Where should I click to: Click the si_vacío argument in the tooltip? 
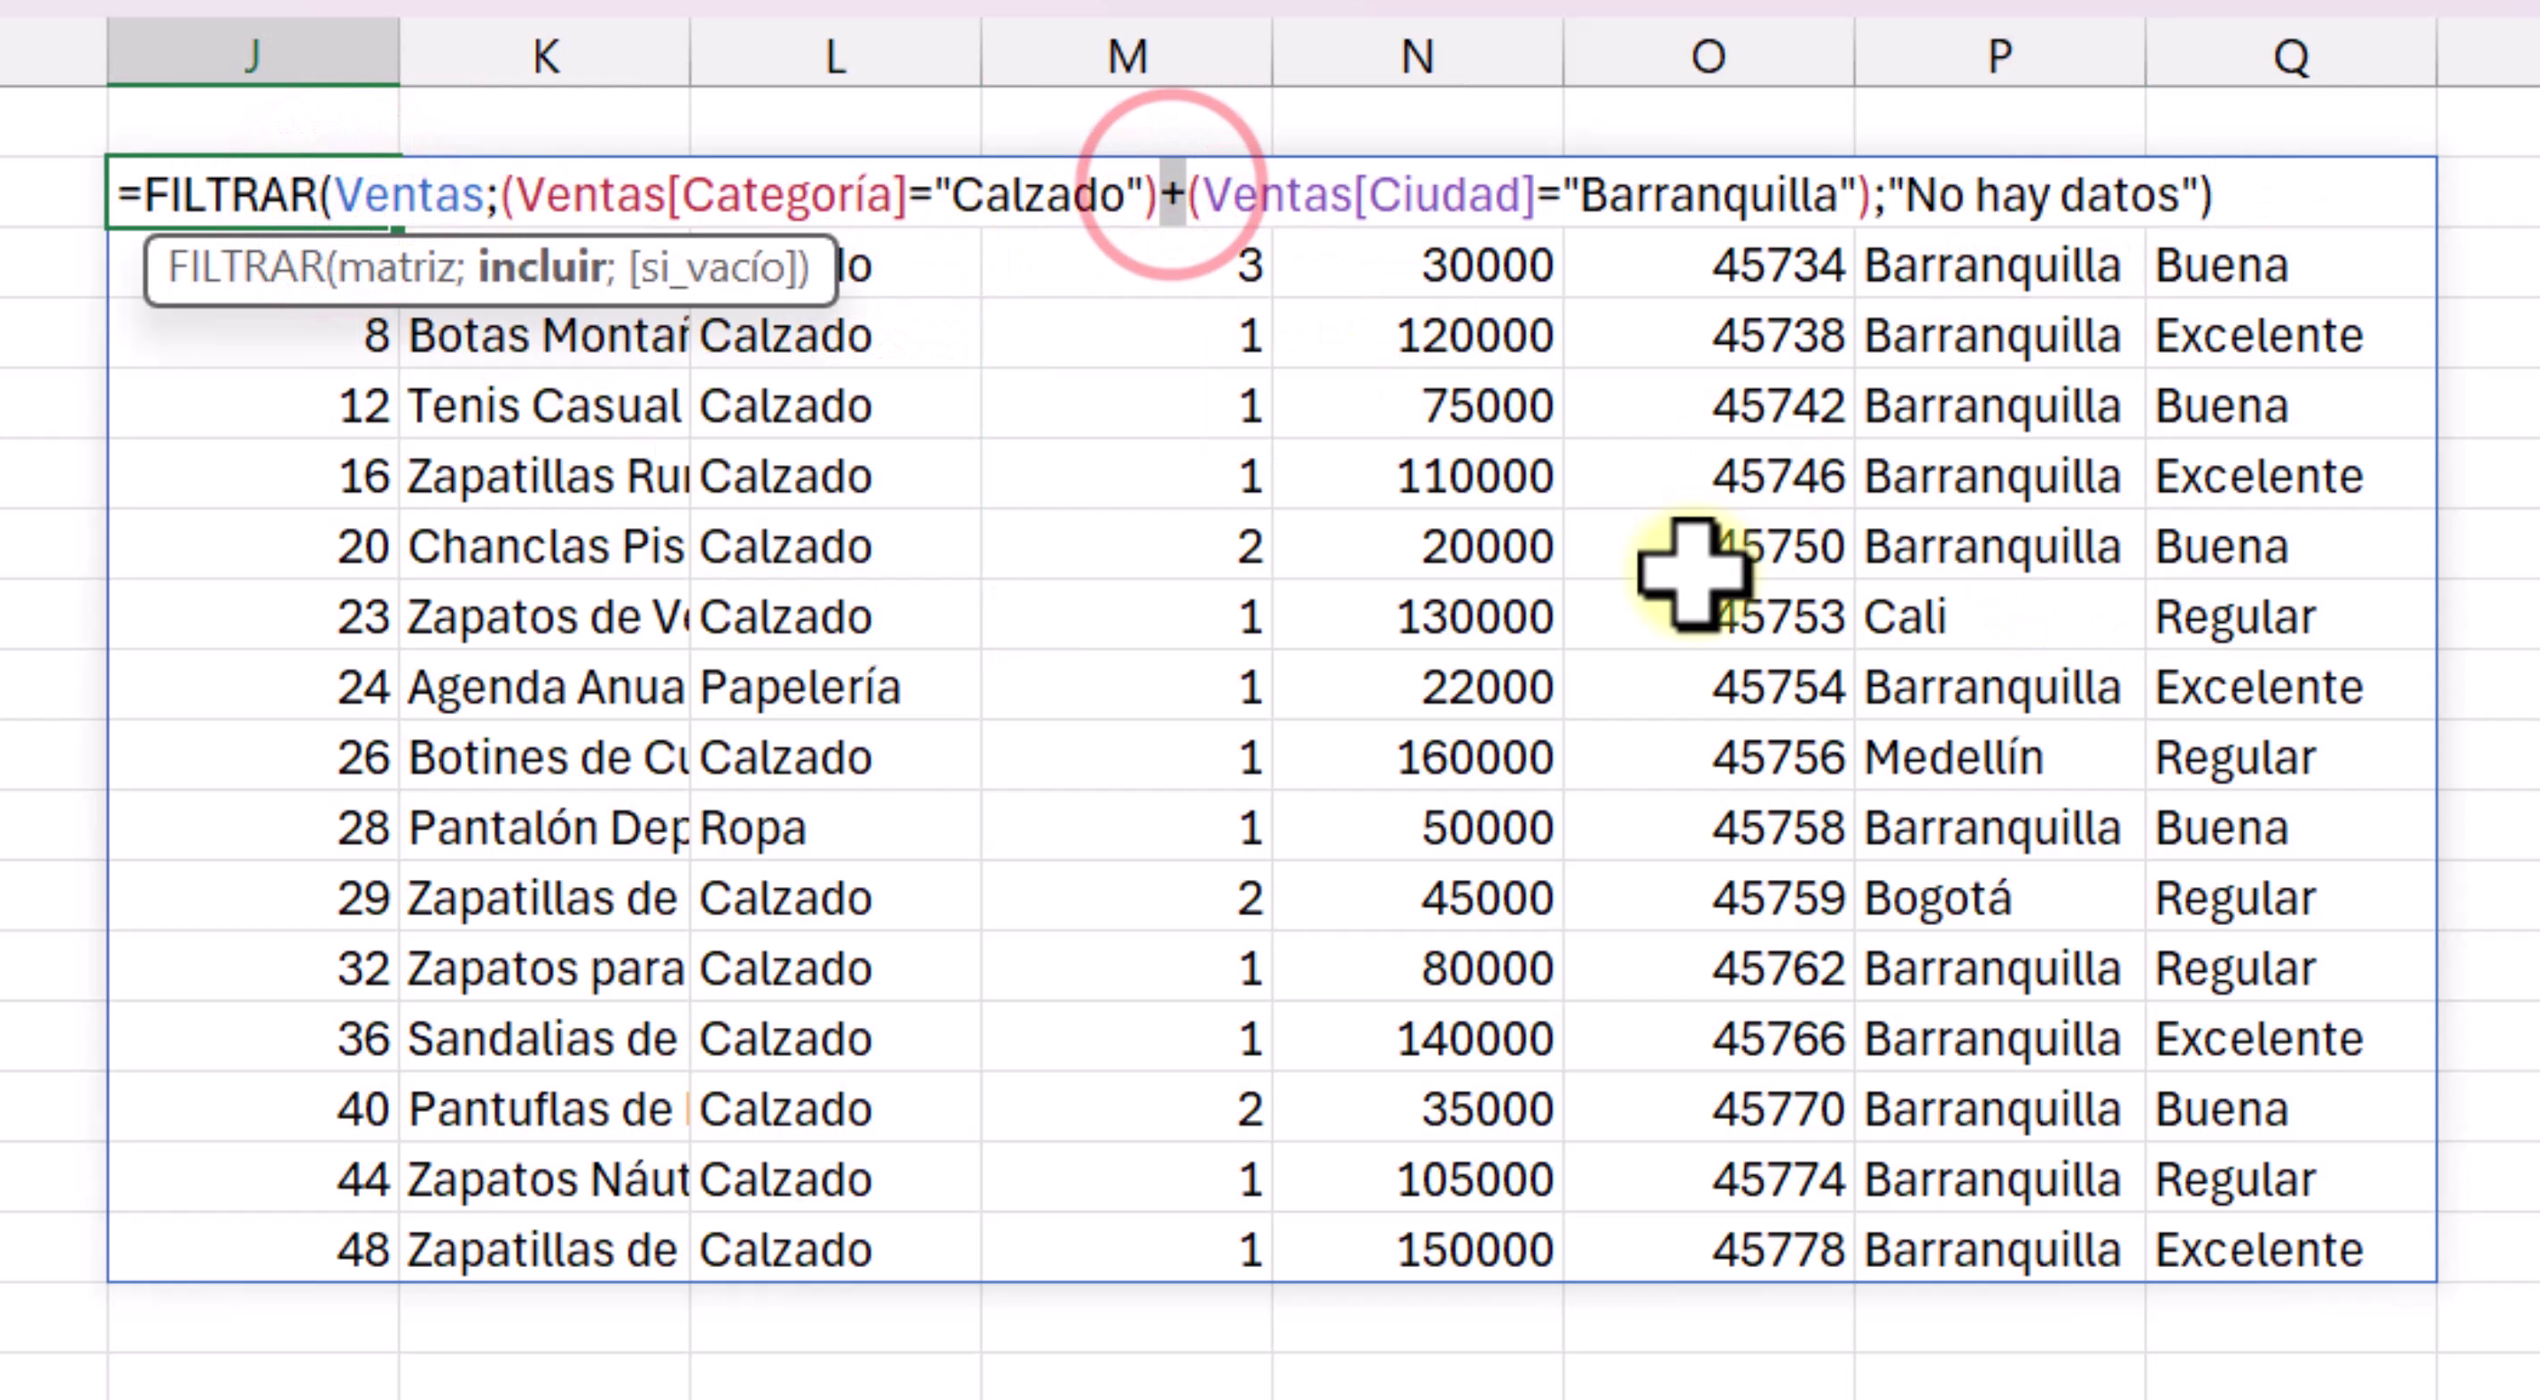(x=717, y=268)
